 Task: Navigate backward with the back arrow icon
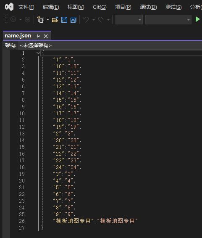(13, 19)
